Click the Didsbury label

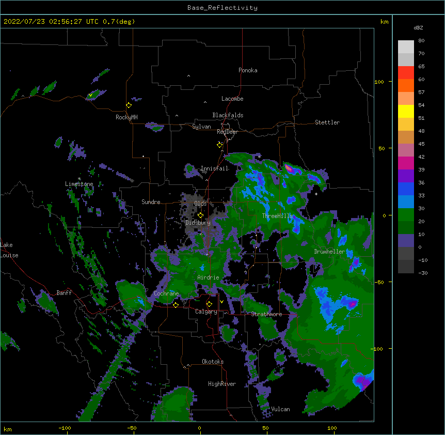pyautogui.click(x=198, y=223)
